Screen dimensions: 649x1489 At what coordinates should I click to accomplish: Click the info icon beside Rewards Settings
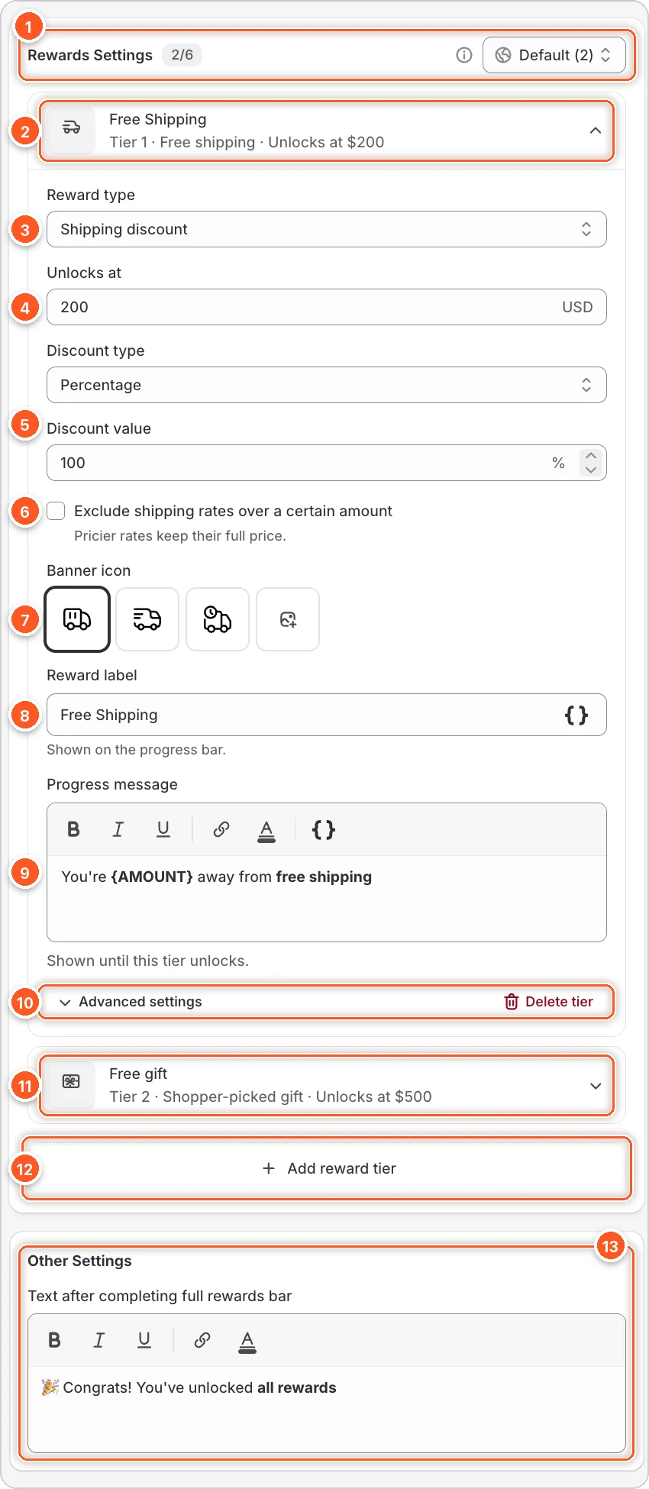(x=464, y=55)
